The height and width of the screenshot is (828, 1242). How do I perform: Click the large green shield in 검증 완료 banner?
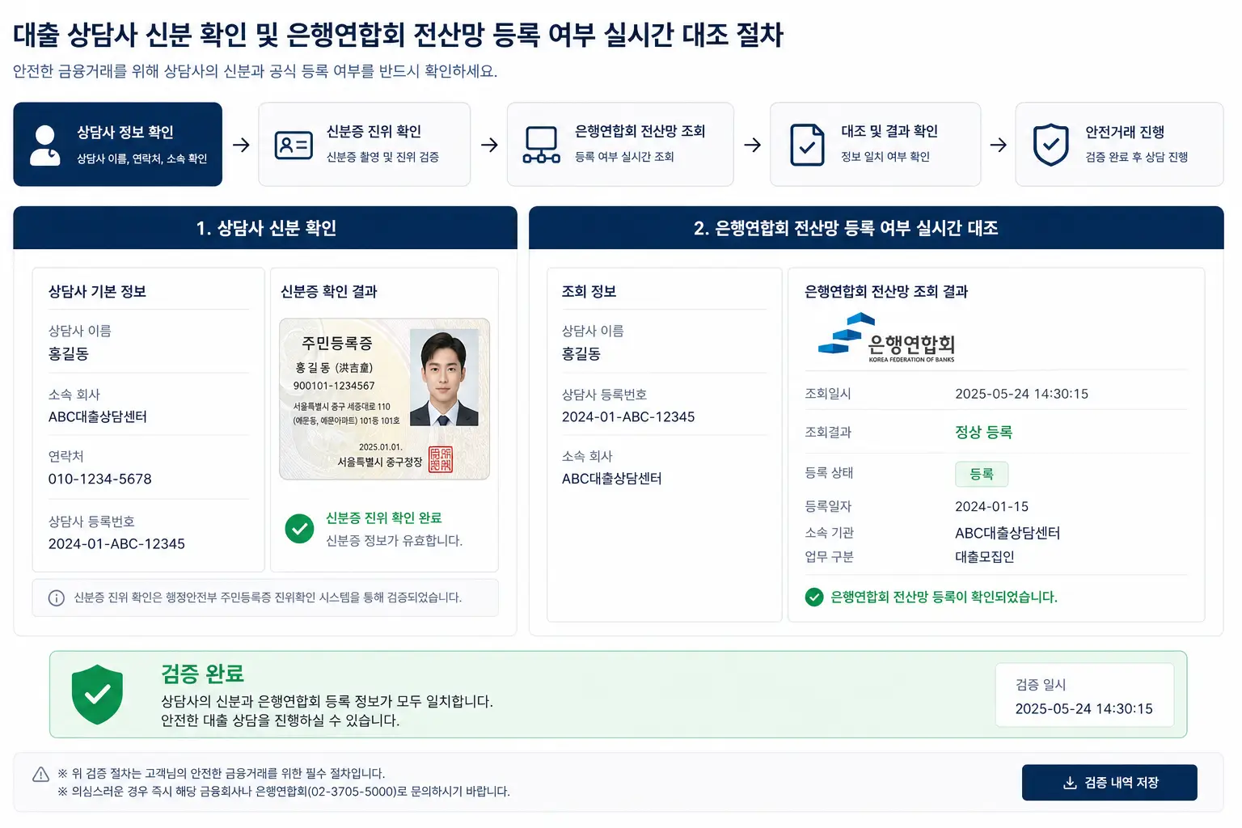(x=97, y=695)
